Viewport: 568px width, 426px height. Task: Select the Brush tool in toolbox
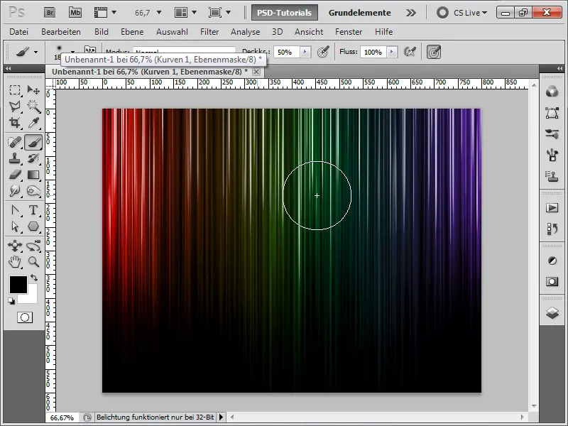click(x=33, y=143)
